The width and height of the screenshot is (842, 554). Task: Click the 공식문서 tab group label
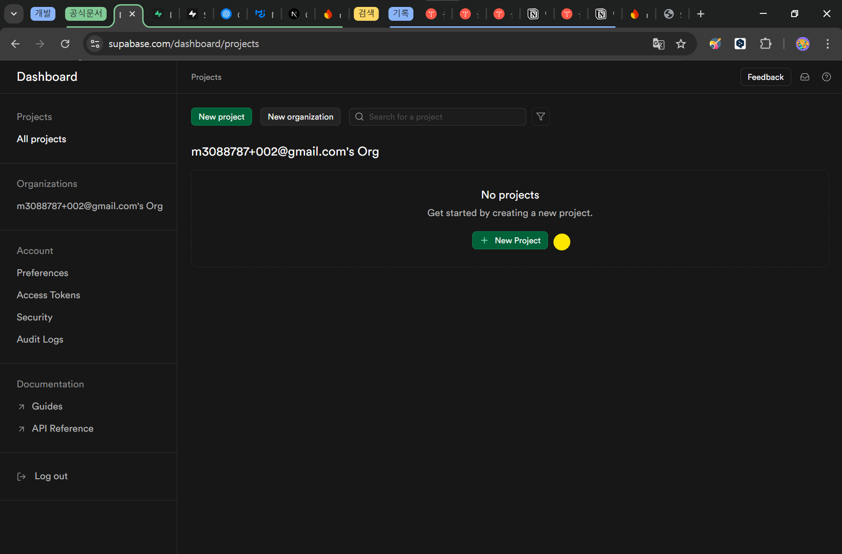(86, 13)
